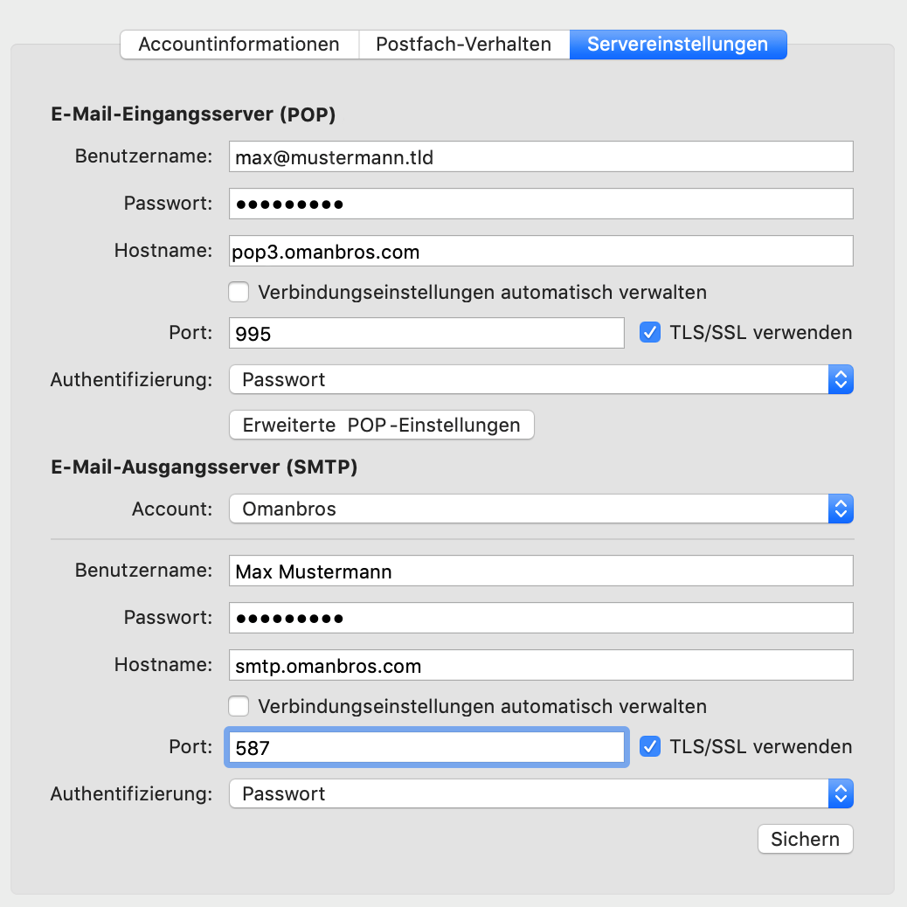Click the POP Passwort field
The width and height of the screenshot is (907, 907).
click(540, 204)
